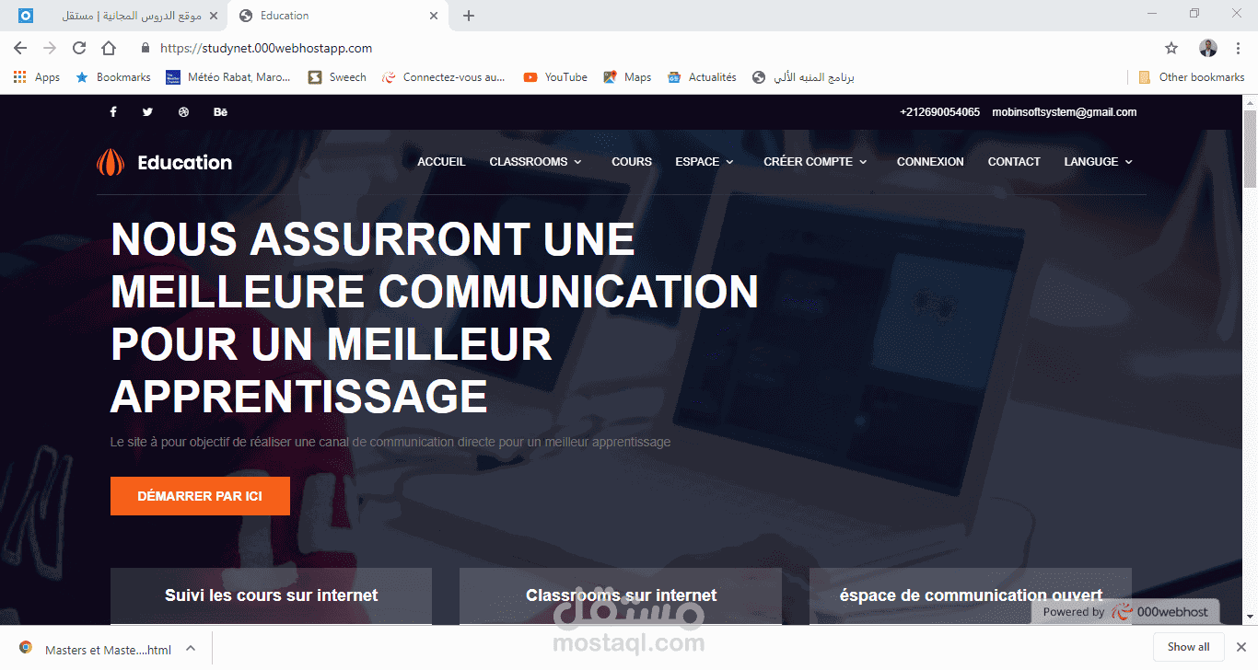Click the scrollbar up arrow
1258x670 pixels.
tap(1250, 102)
